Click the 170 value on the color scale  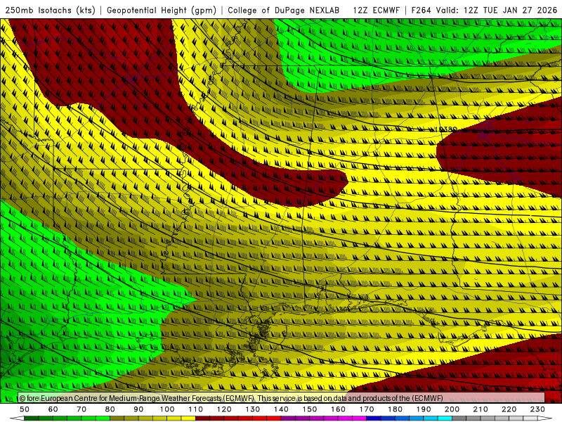pos(366,409)
